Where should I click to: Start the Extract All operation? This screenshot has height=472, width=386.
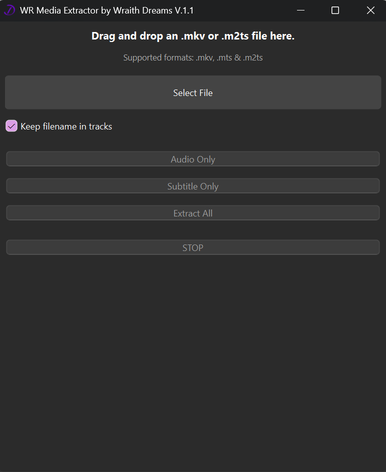tap(193, 213)
